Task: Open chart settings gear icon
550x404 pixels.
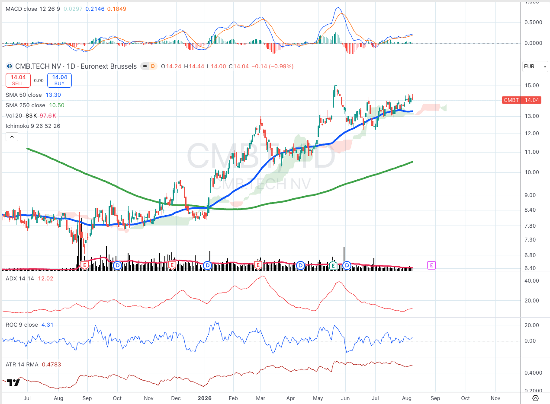Action: (536, 398)
